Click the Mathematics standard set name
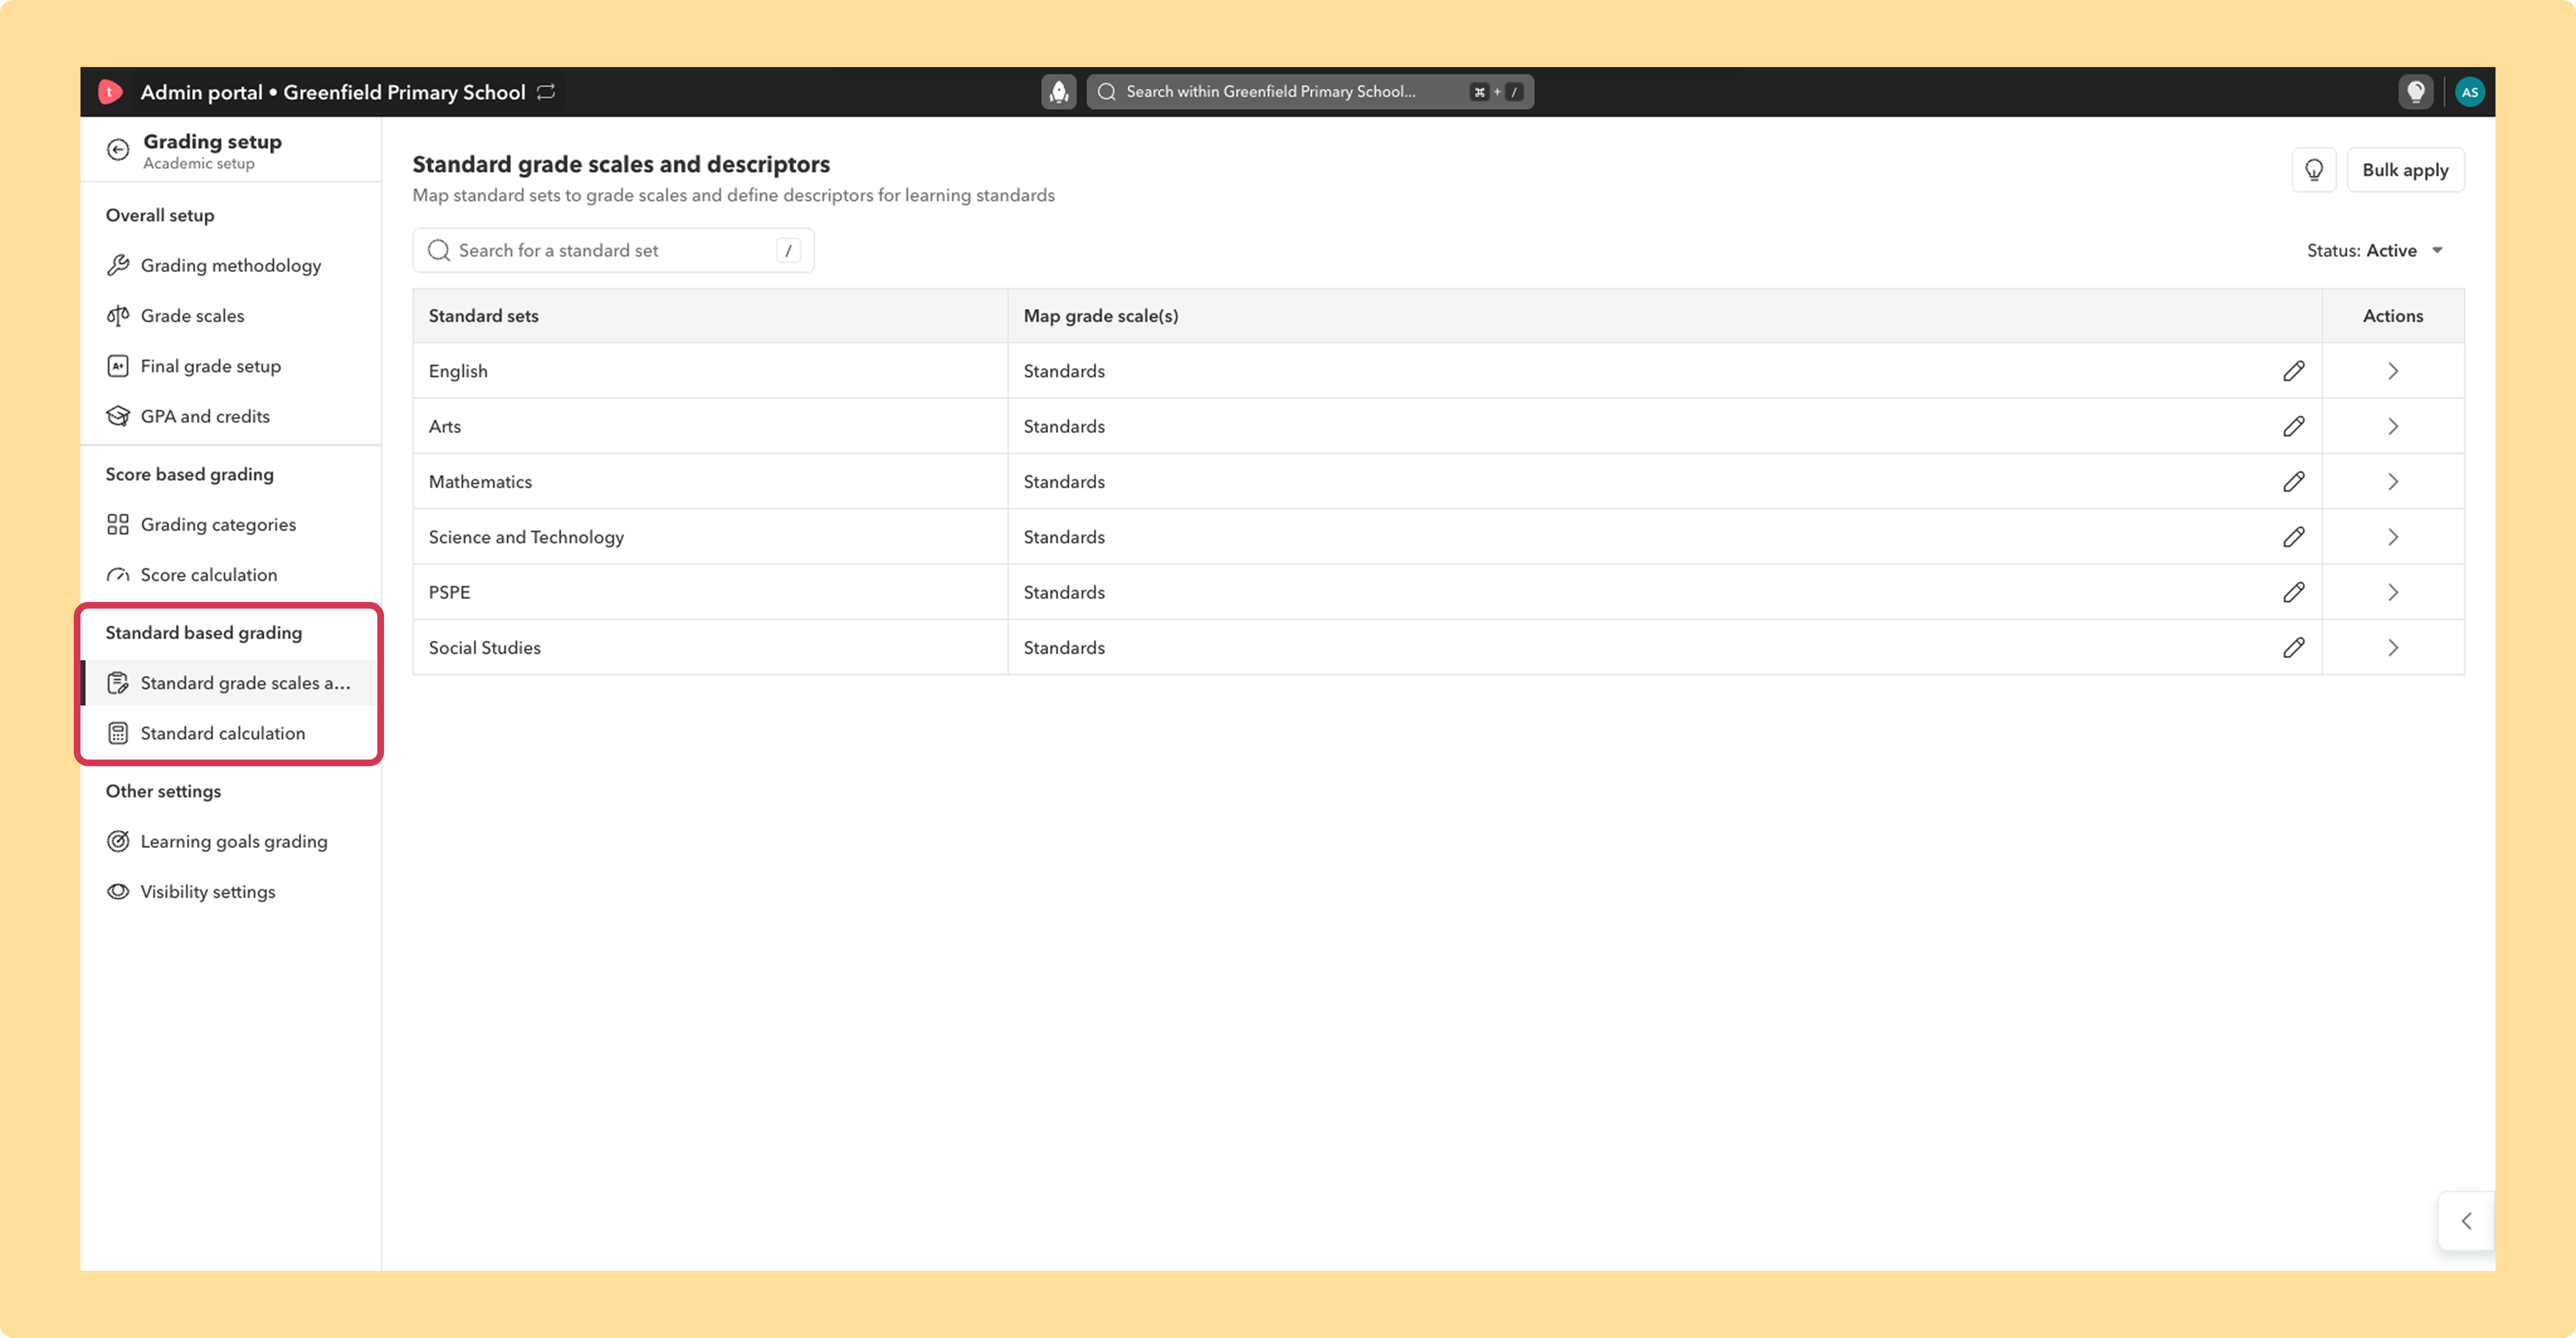Screen dimensions: 2576x1338 pos(480,482)
